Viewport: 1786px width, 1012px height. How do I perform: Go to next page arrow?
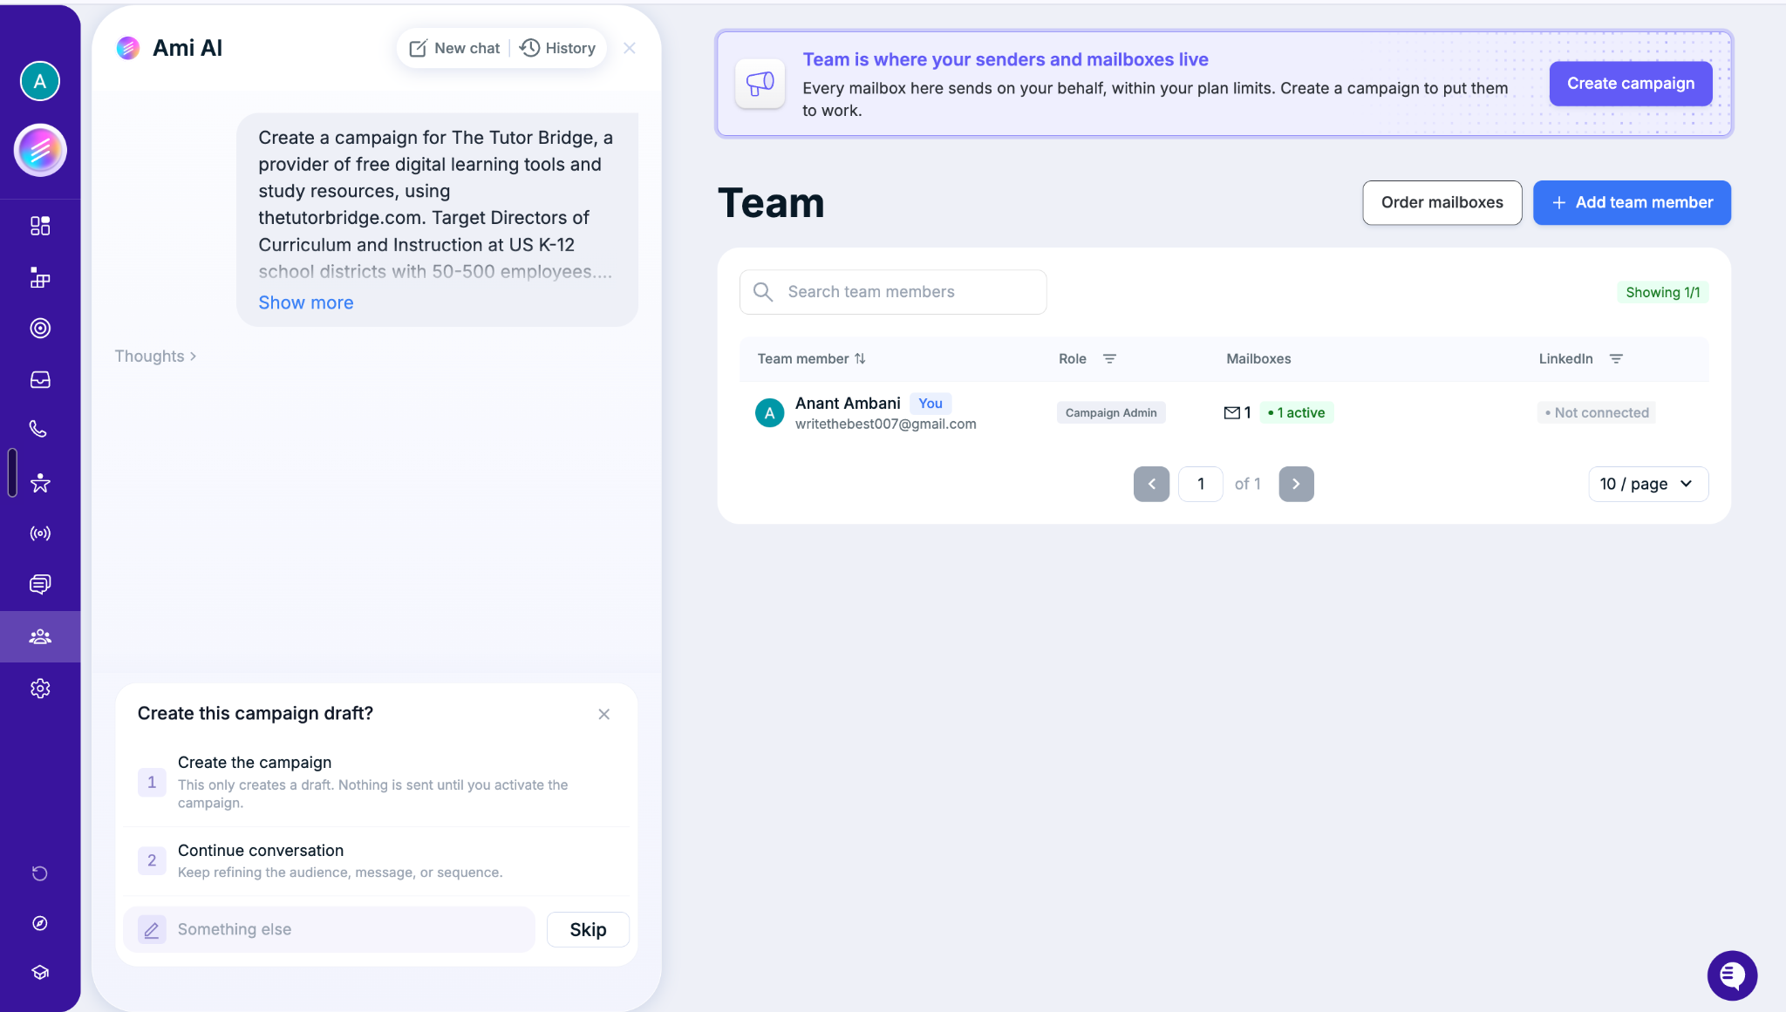[1296, 484]
